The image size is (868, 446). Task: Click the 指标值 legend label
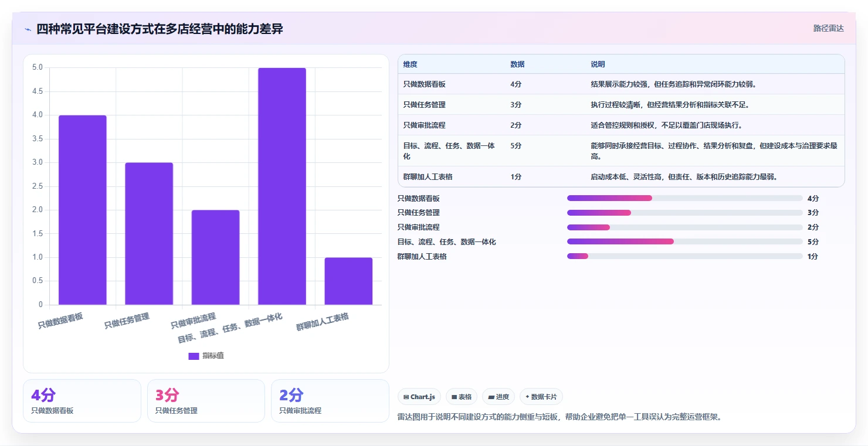(213, 356)
